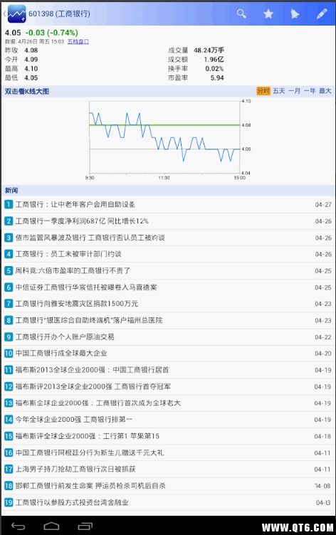Open news 9 开办个人账户原油交易
336x535 pixels.
(168, 337)
